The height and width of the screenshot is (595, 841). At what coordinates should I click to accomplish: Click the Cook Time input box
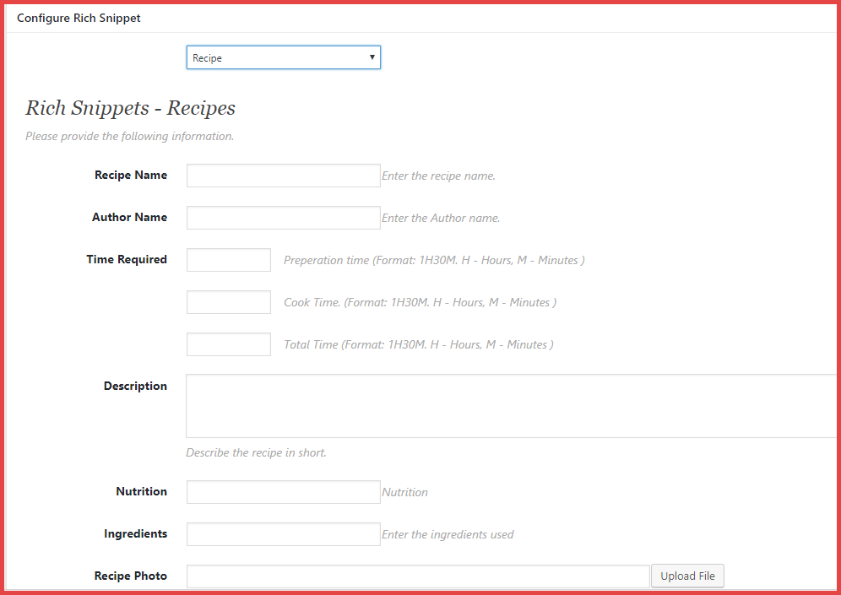pos(228,302)
